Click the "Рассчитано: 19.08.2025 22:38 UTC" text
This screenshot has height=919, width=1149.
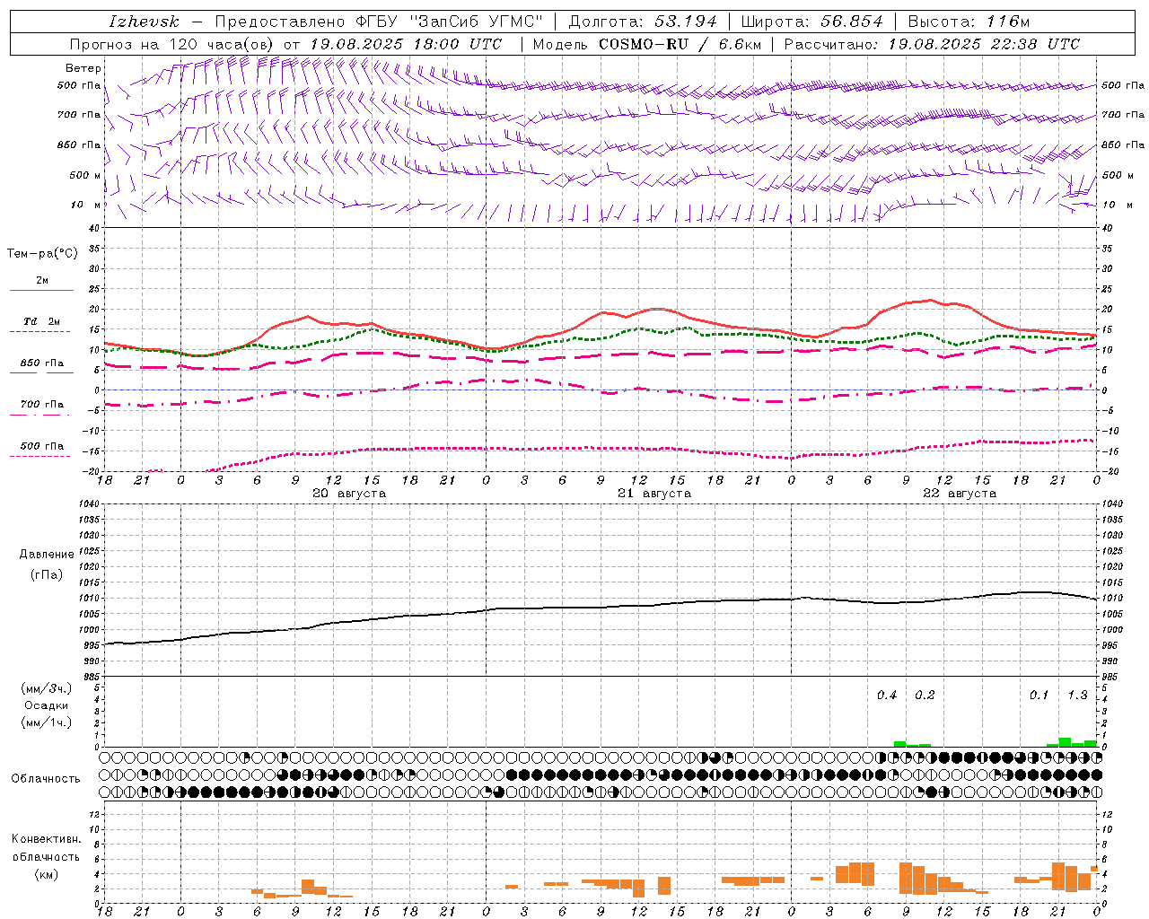pyautogui.click(x=932, y=44)
